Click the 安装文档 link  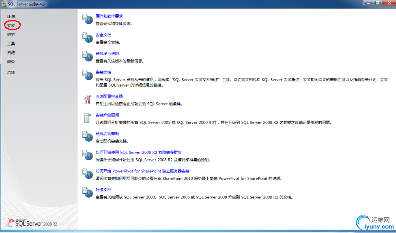[x=103, y=72]
